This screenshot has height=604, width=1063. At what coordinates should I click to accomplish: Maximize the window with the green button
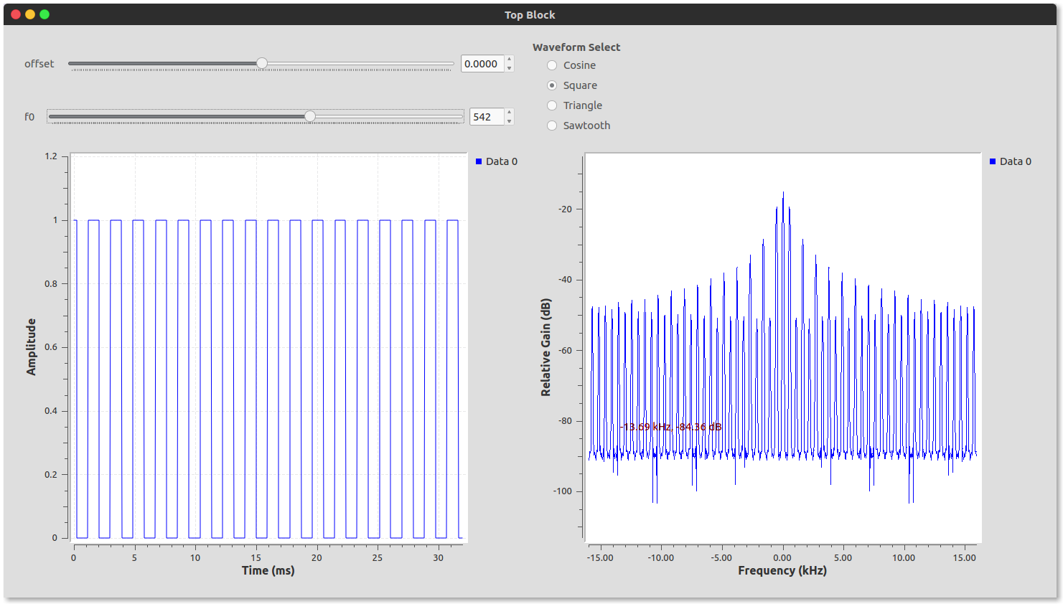(45, 14)
